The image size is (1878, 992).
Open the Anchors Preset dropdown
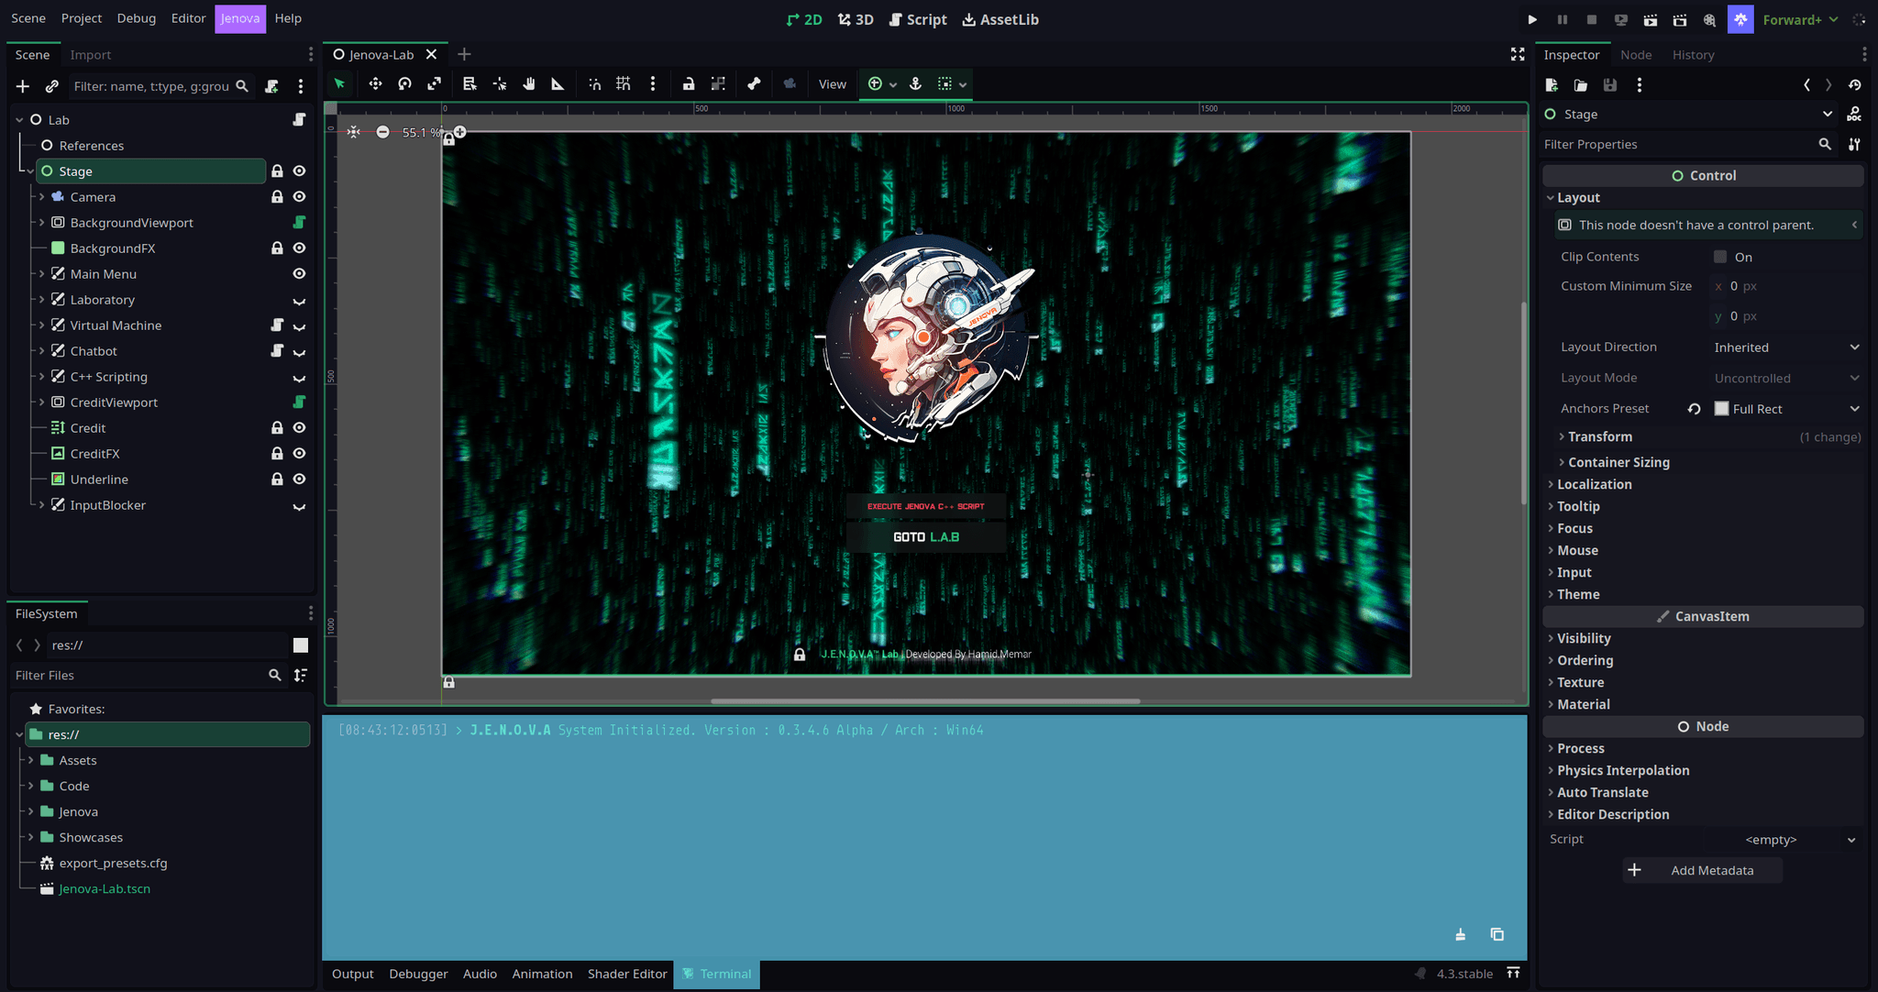tap(1787, 409)
